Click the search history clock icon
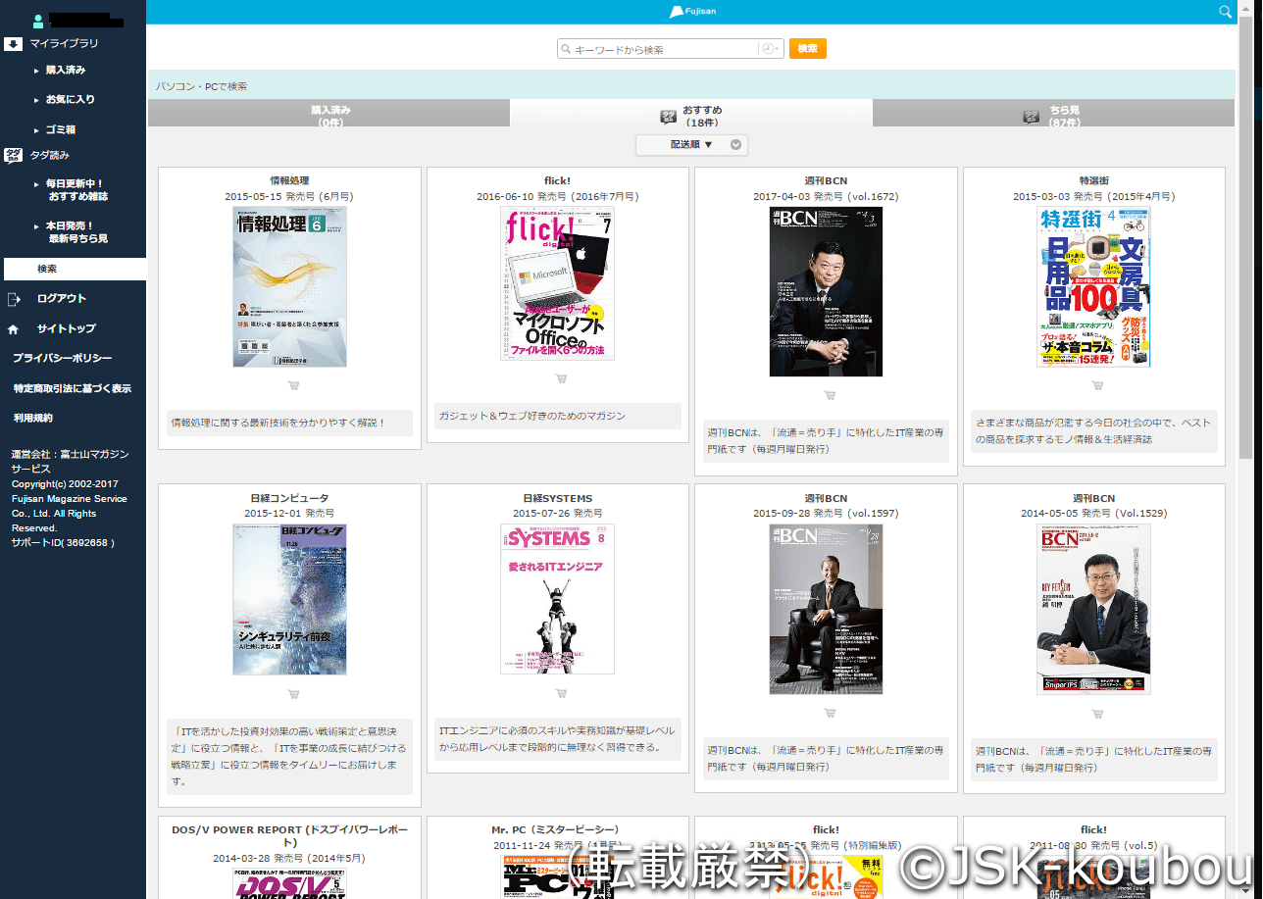This screenshot has width=1263, height=899. (768, 49)
